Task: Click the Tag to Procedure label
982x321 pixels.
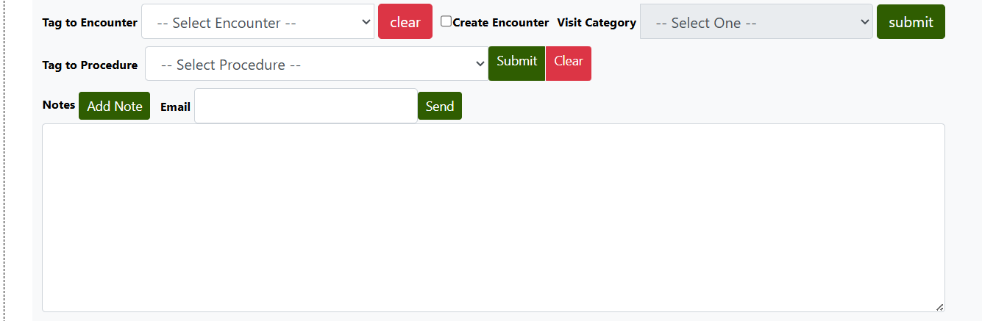Action: [x=90, y=65]
